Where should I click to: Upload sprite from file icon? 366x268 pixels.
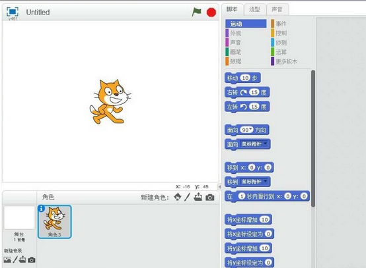tap(198, 197)
